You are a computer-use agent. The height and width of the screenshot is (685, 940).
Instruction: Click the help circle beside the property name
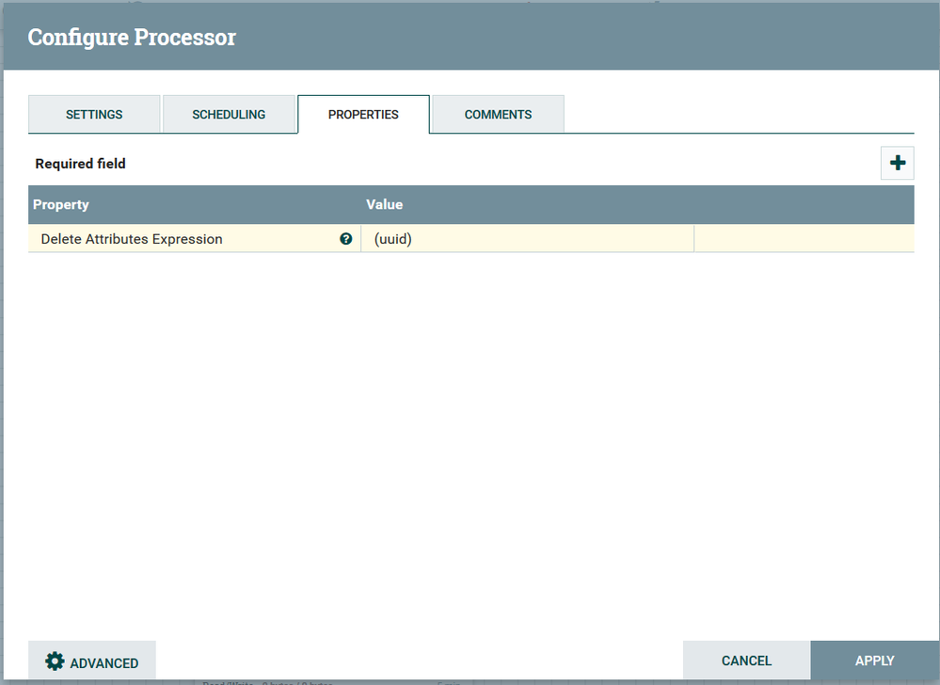(x=345, y=239)
